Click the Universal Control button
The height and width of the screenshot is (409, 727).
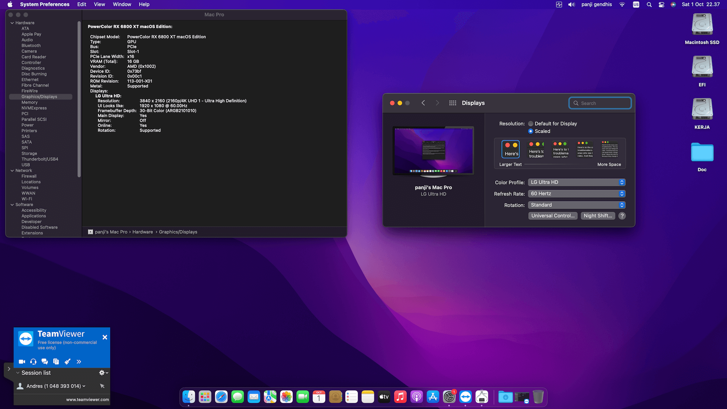point(553,215)
